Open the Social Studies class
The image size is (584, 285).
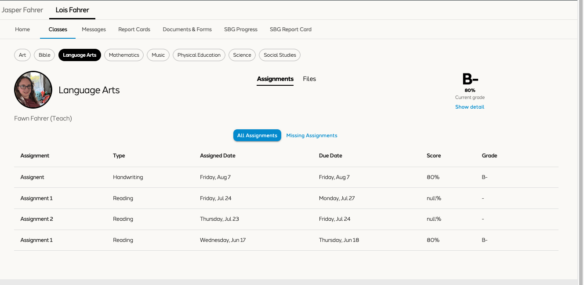click(x=280, y=55)
